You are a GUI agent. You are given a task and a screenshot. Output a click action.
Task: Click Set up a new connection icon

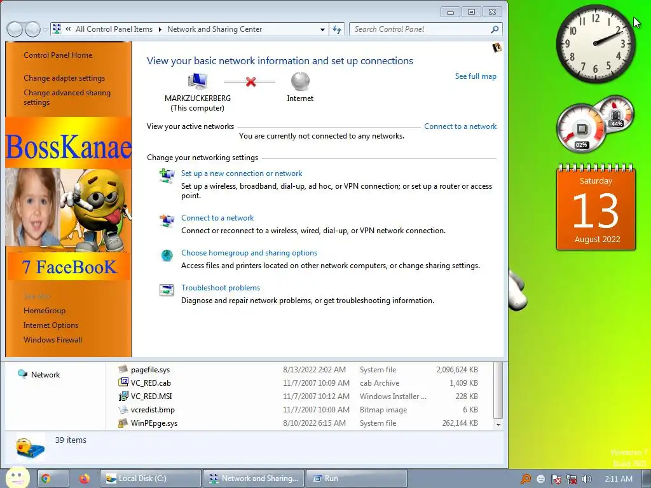point(167,176)
